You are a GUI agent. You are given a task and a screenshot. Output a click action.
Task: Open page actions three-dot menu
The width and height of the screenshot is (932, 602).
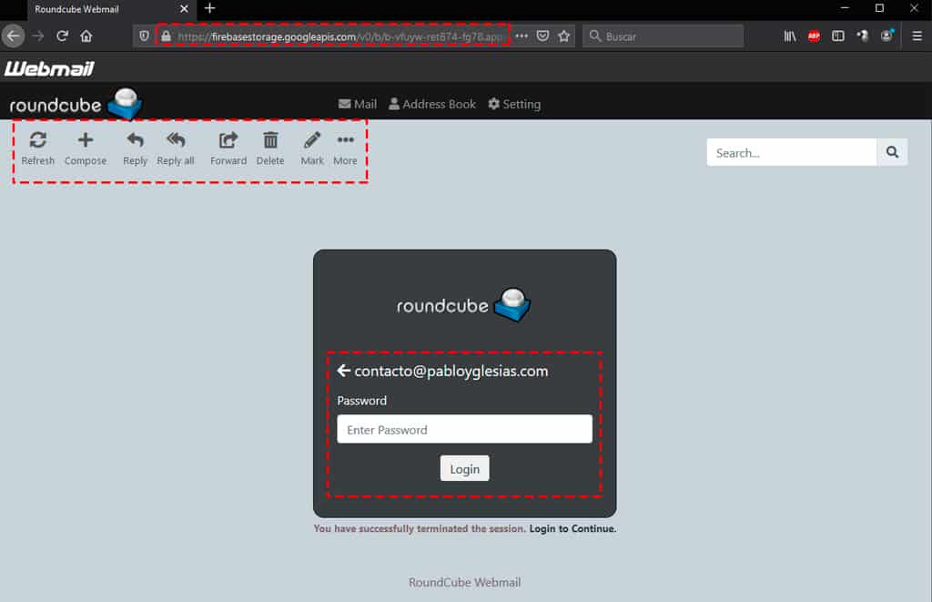pos(522,36)
